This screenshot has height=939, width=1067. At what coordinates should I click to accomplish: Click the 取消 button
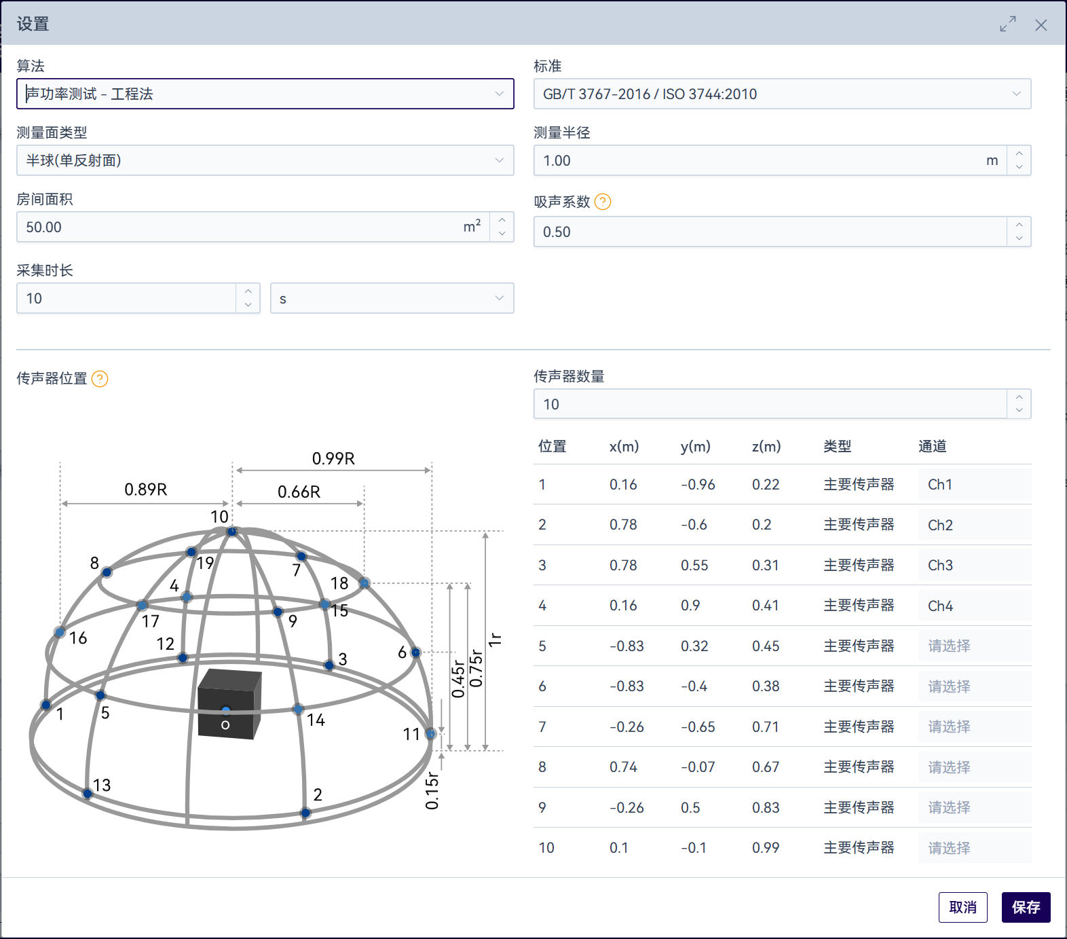point(962,907)
